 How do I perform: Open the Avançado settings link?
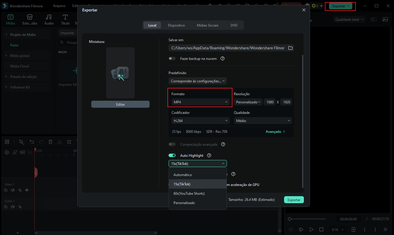(x=275, y=132)
